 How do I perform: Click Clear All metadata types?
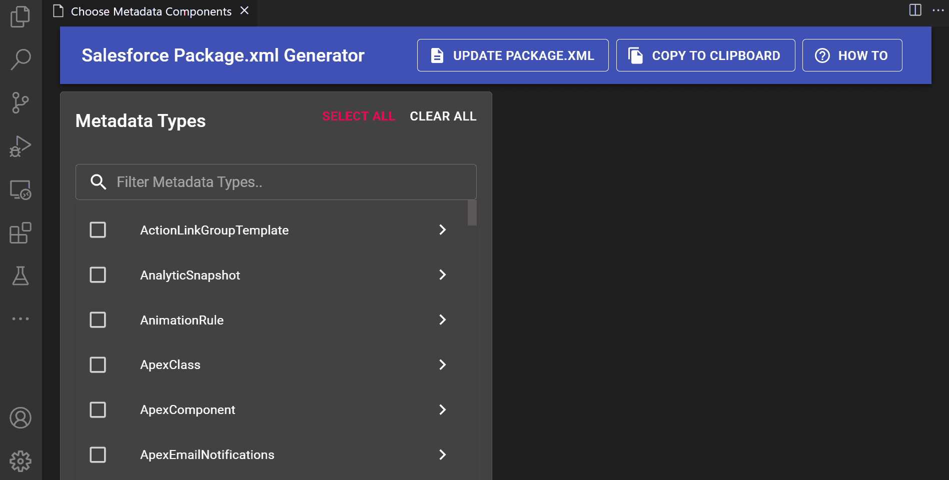[443, 116]
